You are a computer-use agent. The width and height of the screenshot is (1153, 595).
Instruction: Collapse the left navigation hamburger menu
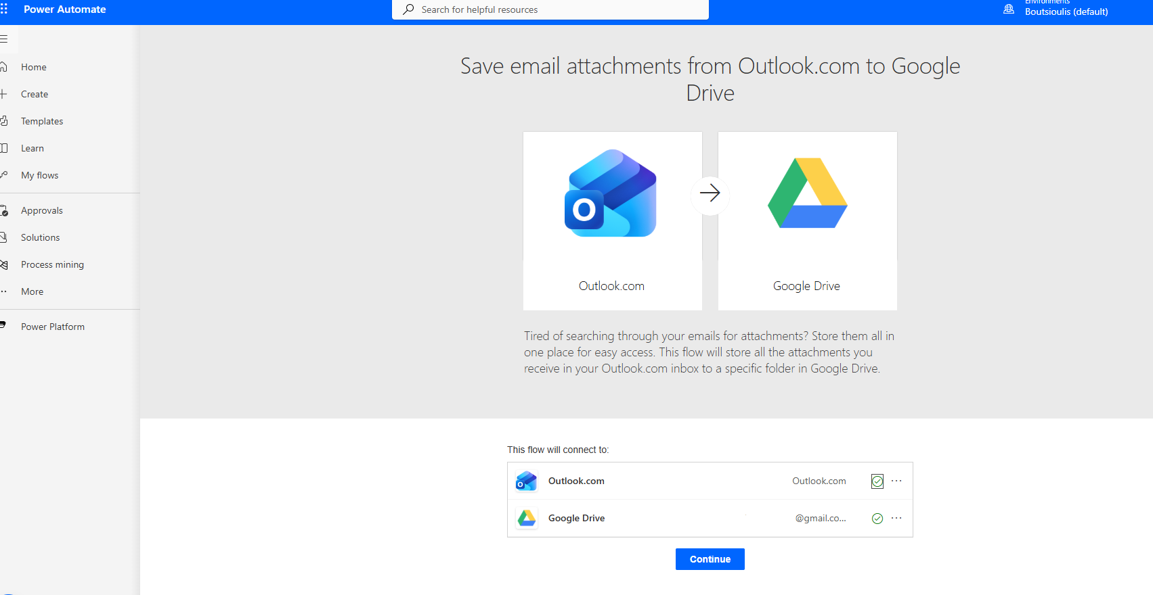click(4, 39)
